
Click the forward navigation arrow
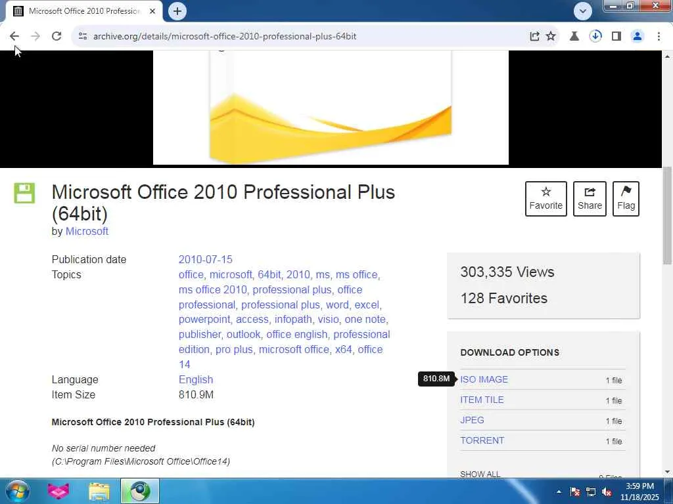(35, 37)
